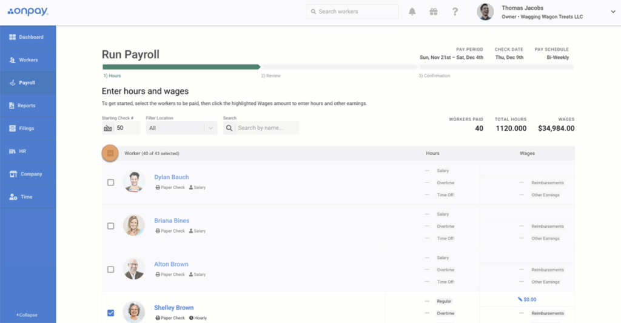621x323 pixels.
Task: Click the OnPay logo
Action: coord(28,12)
